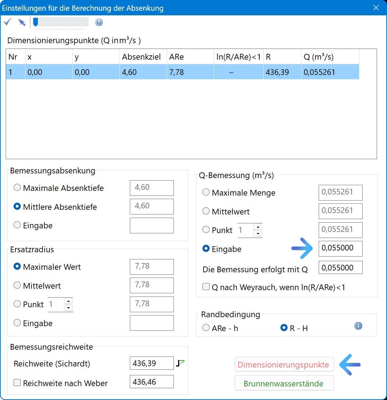Open Brunnenwasserstände

pos(284,384)
